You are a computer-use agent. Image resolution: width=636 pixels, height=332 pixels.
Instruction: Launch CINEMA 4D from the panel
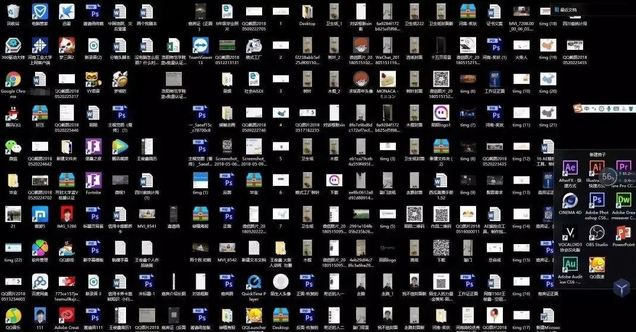[570, 201]
